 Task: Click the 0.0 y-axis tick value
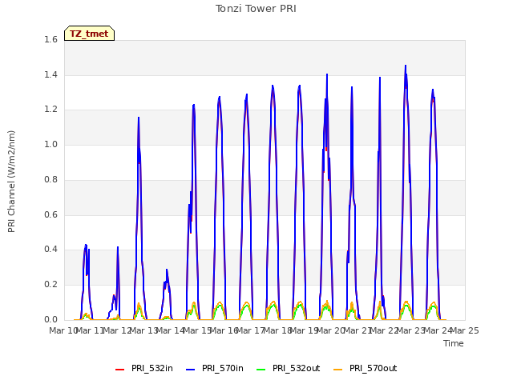pos(50,319)
